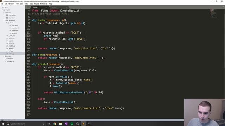Image resolution: width=225 pixels, height=126 pixels.
Task: Click the taskbar microphone icon
Action: tap(44, 124)
